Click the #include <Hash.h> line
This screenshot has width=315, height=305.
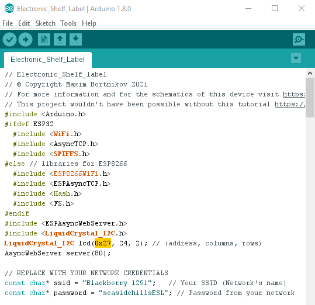coord(47,193)
